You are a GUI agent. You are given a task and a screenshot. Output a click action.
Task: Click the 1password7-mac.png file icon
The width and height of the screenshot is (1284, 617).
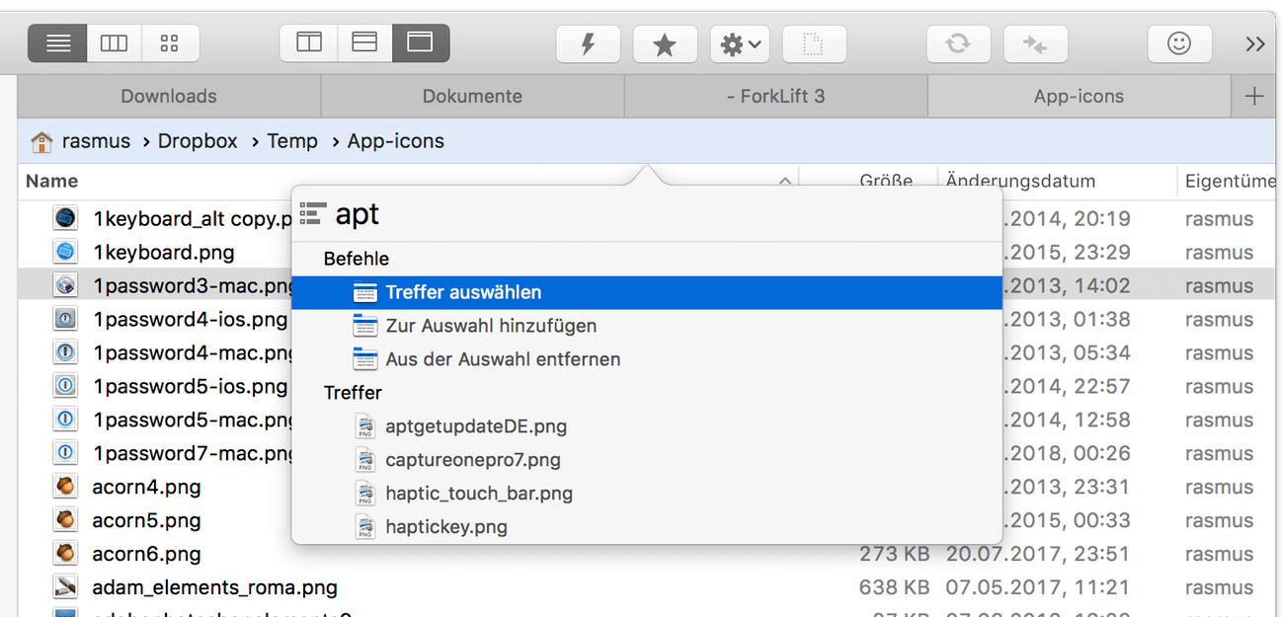tap(65, 453)
